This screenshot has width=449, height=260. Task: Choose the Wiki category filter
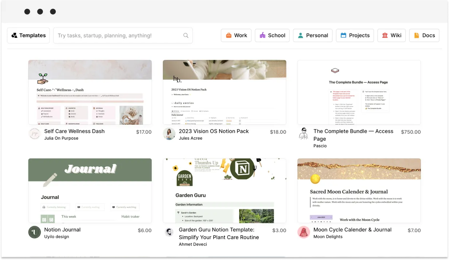pos(391,35)
